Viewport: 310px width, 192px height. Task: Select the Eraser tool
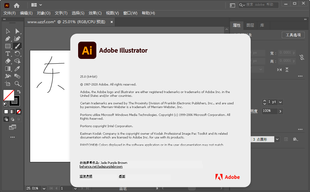coord(8,61)
